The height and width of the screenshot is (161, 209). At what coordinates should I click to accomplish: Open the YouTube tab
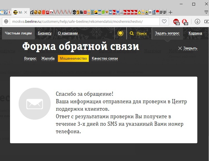tap(85, 12)
